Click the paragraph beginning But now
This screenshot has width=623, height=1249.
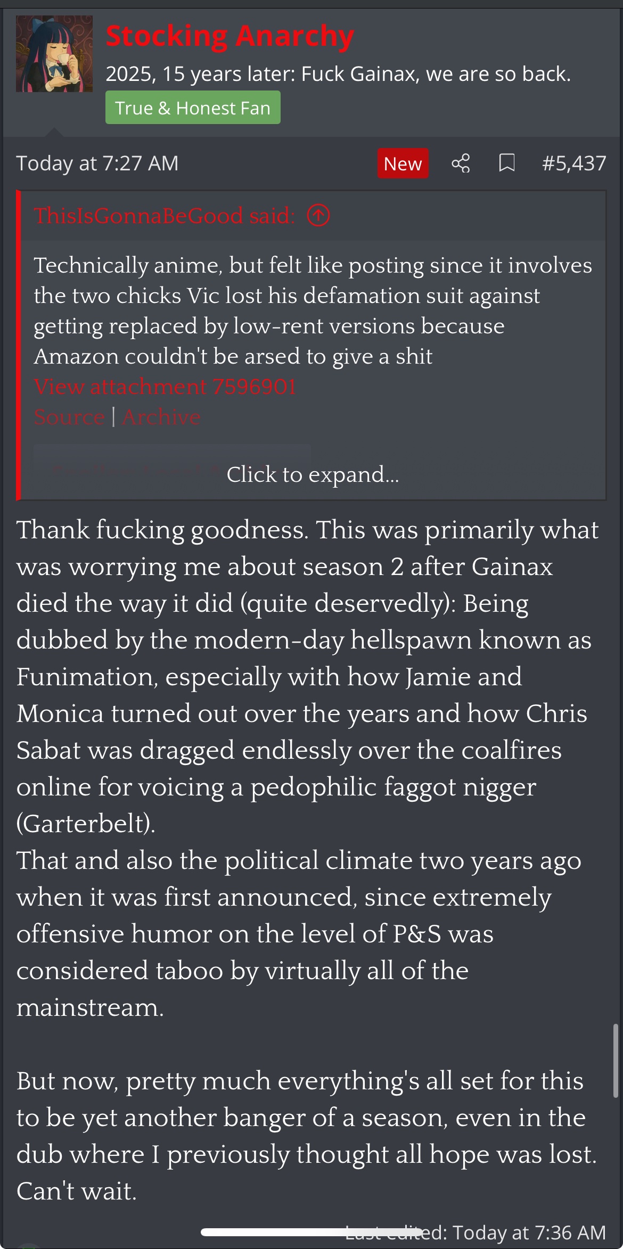coord(307,1136)
